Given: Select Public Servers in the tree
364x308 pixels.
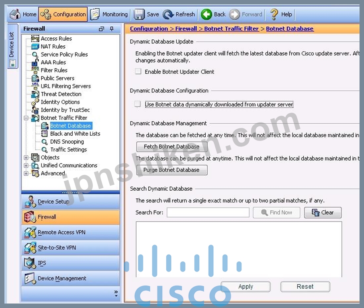Looking at the screenshot, I should tap(57, 78).
